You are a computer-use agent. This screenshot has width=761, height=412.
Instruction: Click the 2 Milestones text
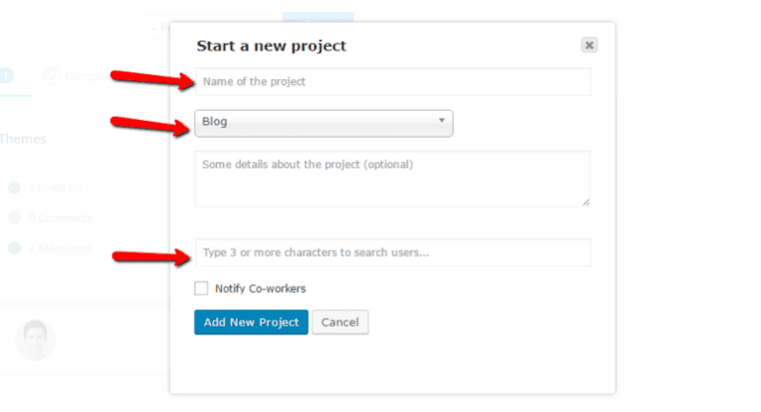[x=59, y=248]
